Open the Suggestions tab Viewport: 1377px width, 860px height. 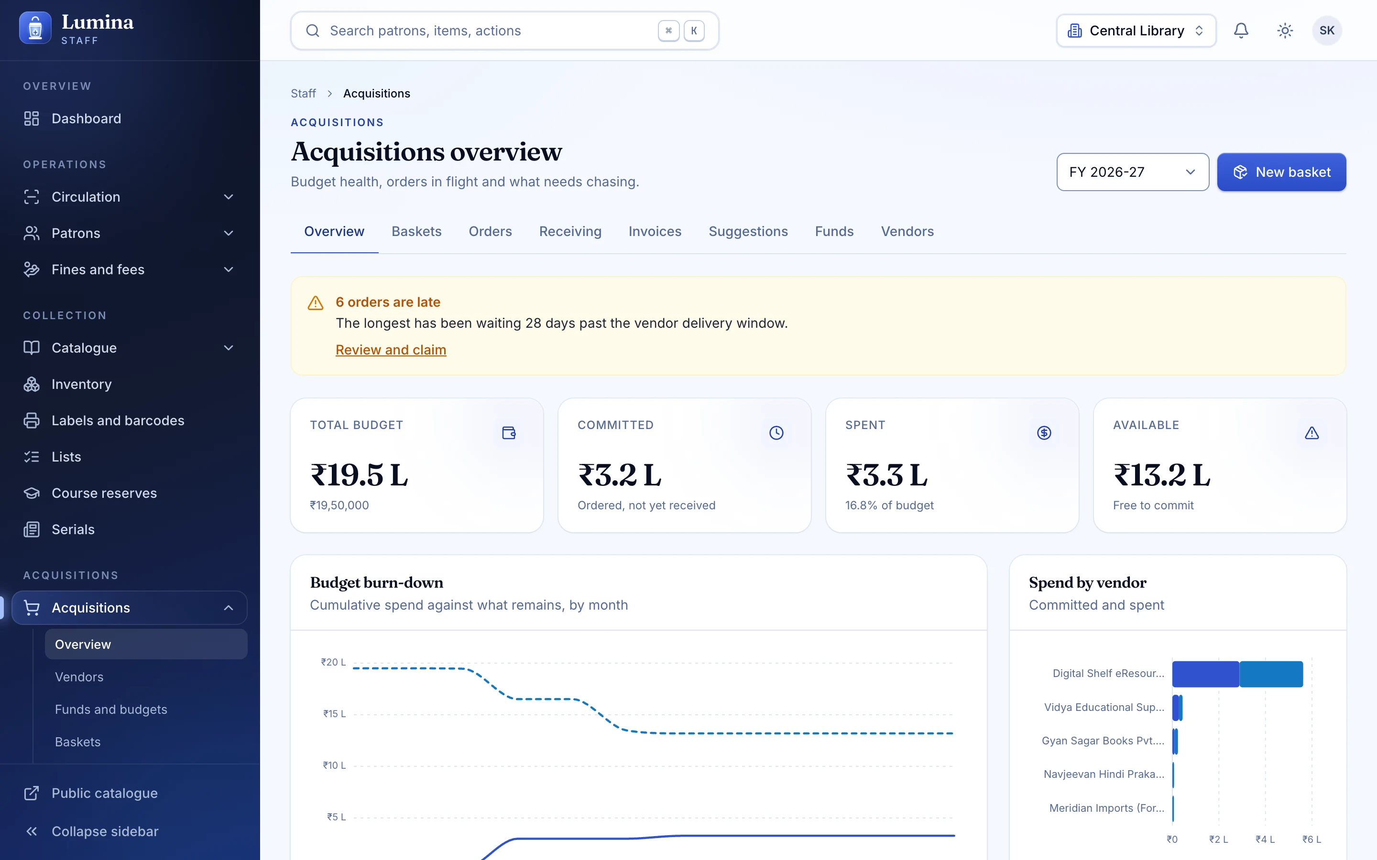click(748, 232)
